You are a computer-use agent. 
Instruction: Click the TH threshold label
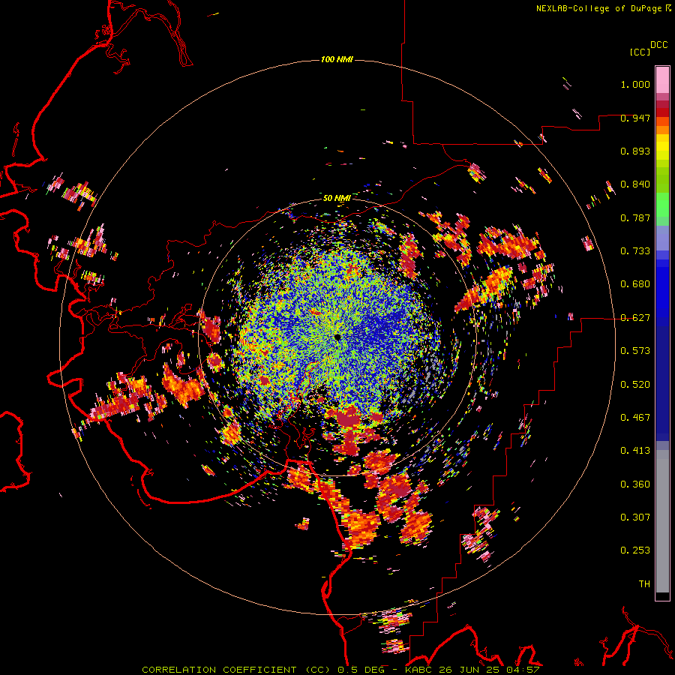644,584
